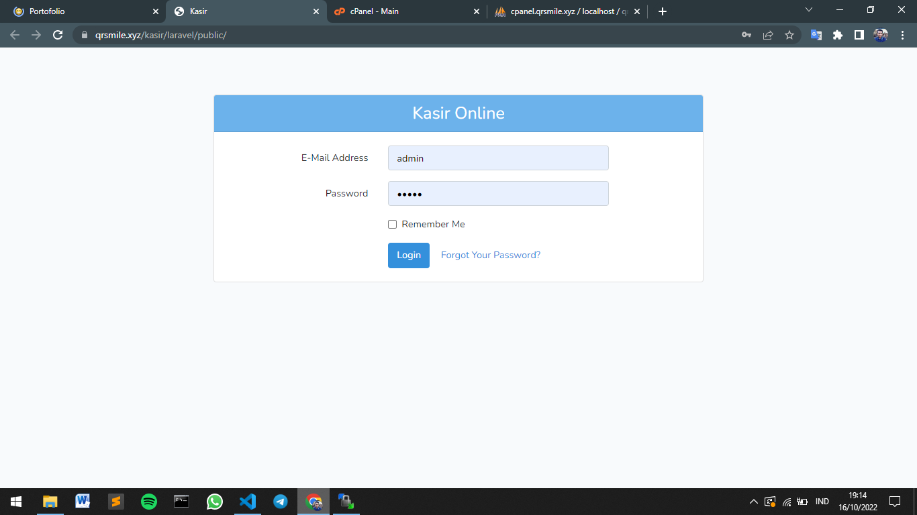Screen dimensions: 917x515
Task: Show hidden system tray icons
Action: coord(753,502)
